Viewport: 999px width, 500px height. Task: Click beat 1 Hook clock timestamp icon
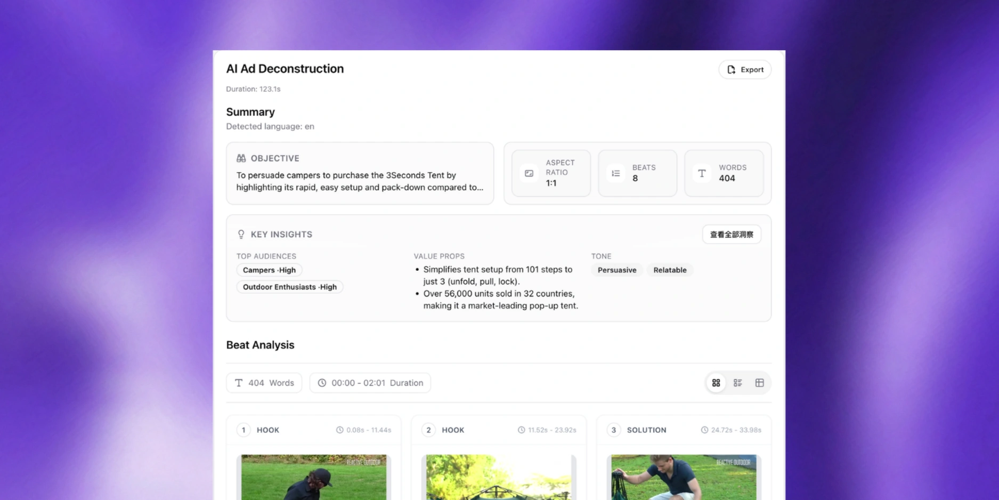(x=339, y=430)
